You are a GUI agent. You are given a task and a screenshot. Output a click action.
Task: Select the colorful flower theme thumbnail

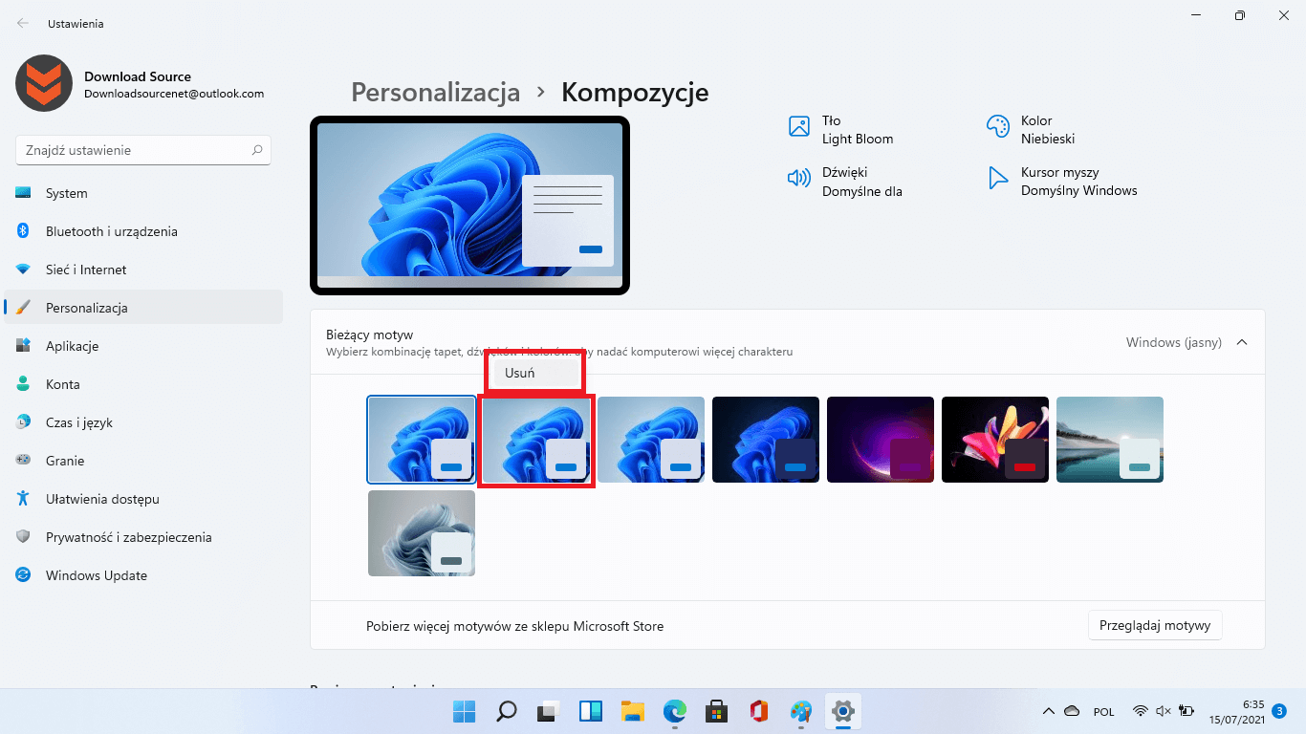point(995,439)
